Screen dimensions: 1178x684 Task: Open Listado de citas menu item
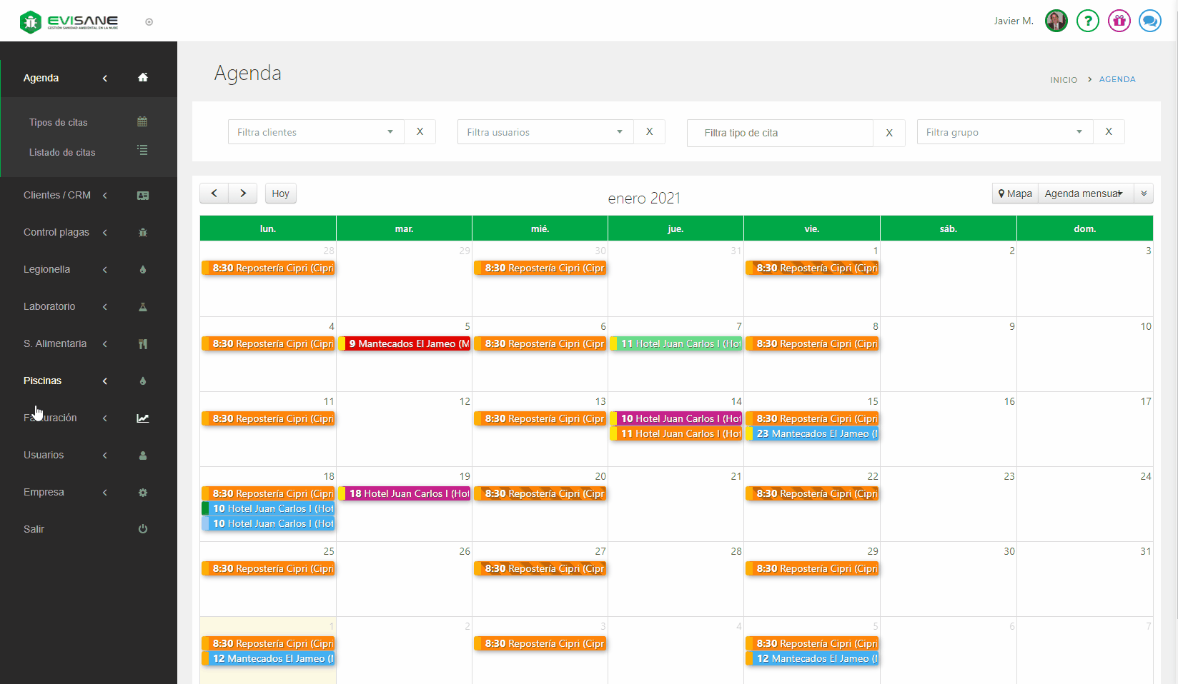pos(62,152)
